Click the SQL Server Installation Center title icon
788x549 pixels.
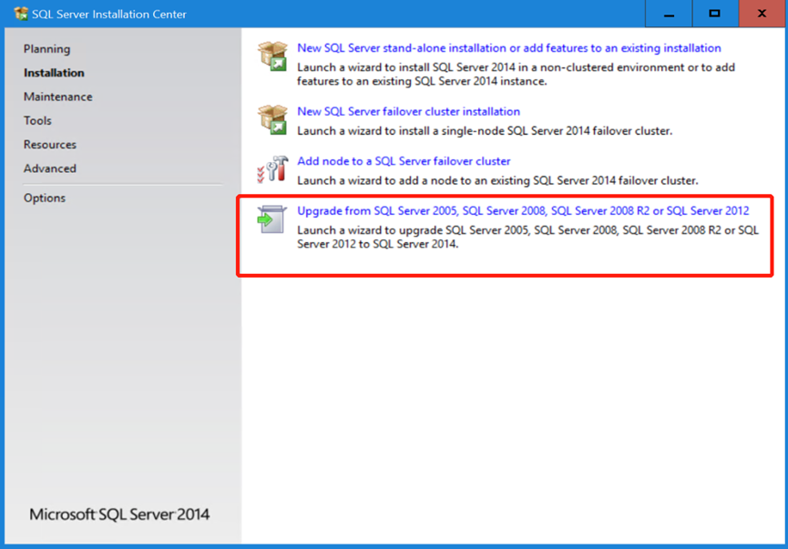pos(21,14)
